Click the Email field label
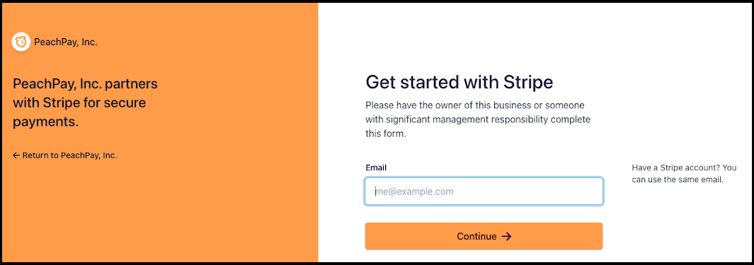754x265 pixels. coord(376,167)
